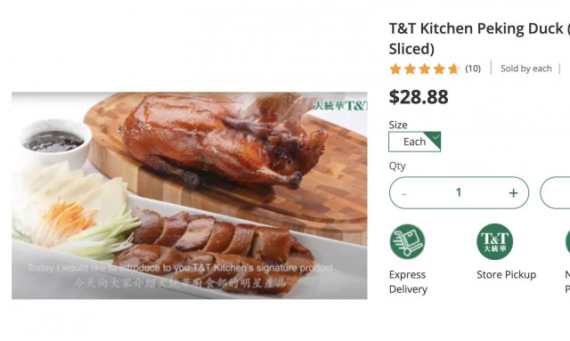Click the partially visible button beside quantity
Screen dimensions: 570x341
click(x=555, y=192)
